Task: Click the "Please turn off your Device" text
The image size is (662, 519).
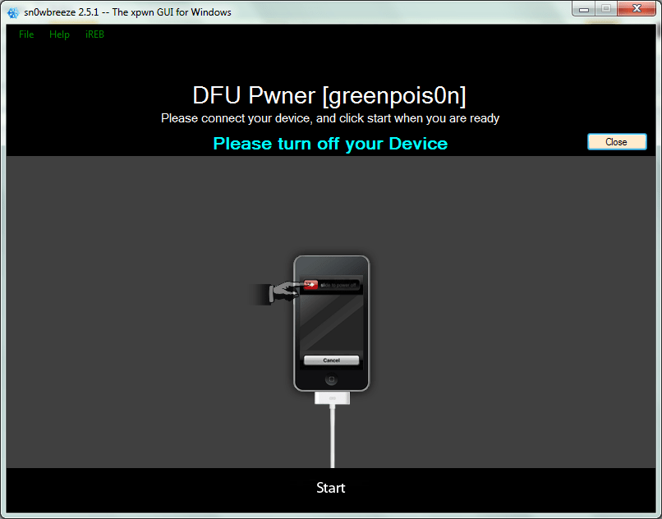Action: click(x=330, y=144)
